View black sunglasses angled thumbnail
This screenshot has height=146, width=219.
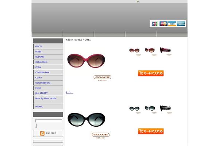coord(150,108)
